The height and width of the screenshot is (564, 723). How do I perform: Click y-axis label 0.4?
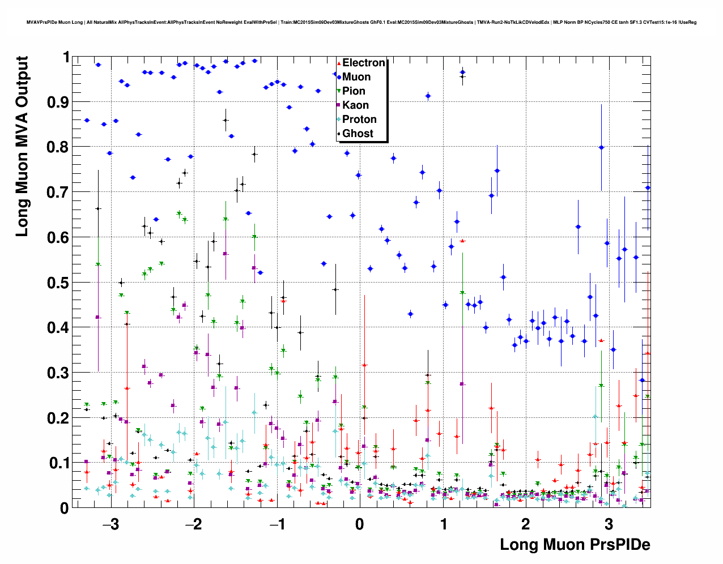pyautogui.click(x=58, y=328)
